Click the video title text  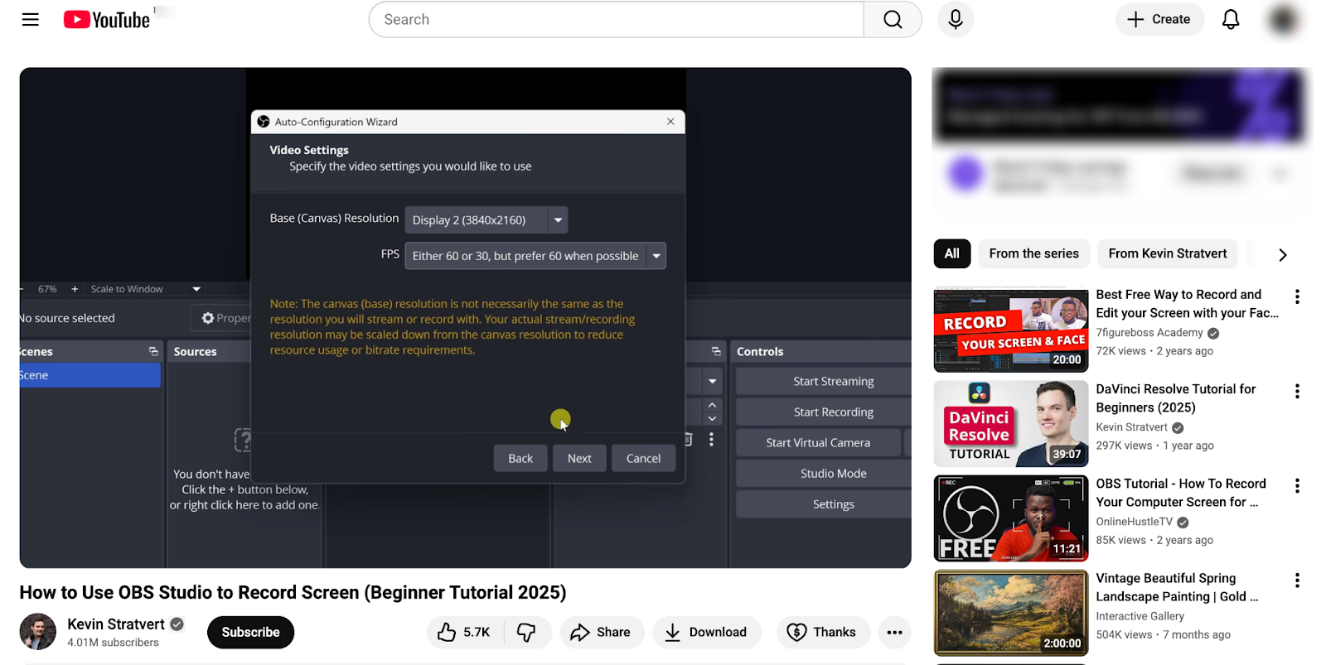pos(293,593)
